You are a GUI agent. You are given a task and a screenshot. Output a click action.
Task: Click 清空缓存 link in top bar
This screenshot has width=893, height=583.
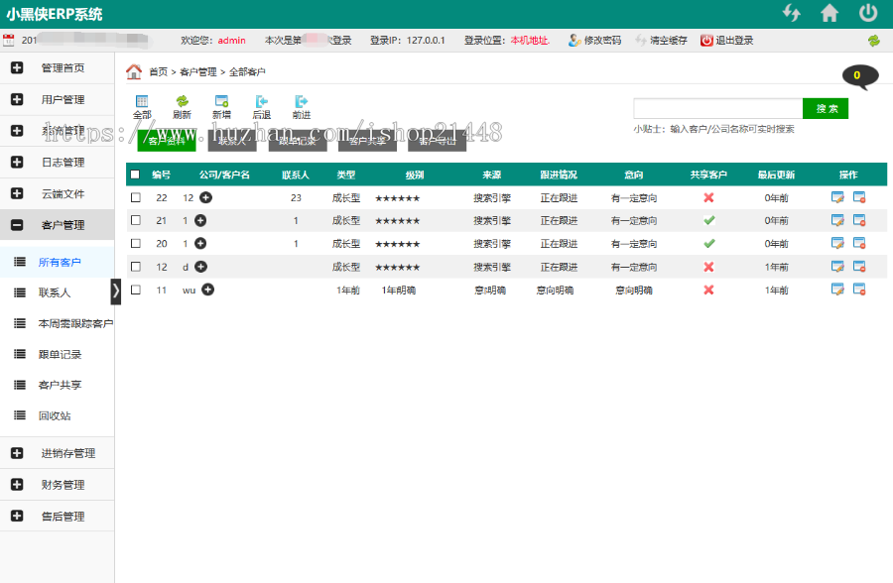point(661,41)
